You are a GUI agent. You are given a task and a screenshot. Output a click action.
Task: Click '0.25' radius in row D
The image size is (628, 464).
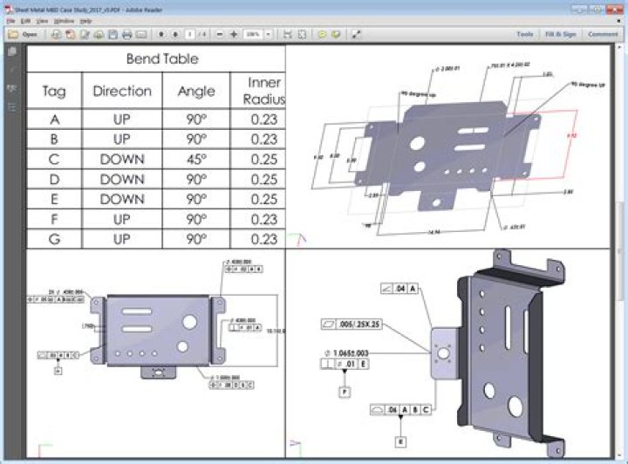(x=264, y=180)
